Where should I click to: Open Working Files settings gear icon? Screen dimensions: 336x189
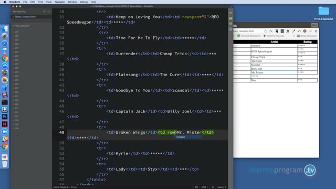(44, 12)
